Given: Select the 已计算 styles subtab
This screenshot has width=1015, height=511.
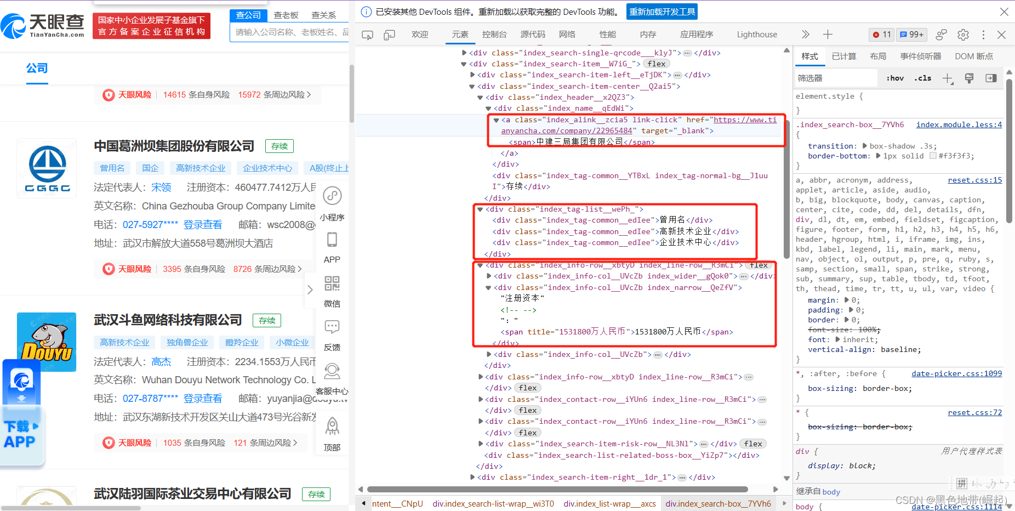Looking at the screenshot, I should click(x=844, y=56).
